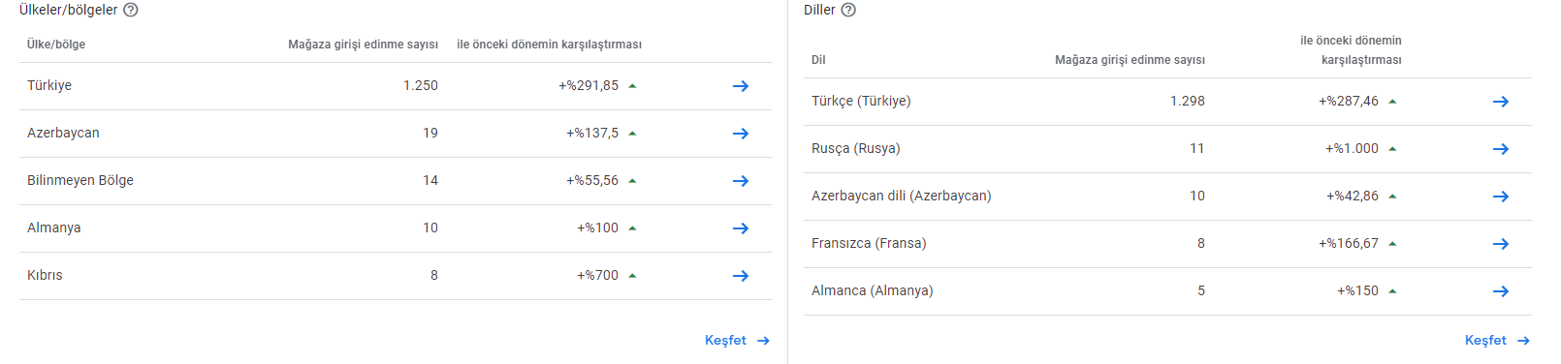Viewport: 1561px width, 364px height.
Task: Select the Türkiye country name
Action: point(49,85)
